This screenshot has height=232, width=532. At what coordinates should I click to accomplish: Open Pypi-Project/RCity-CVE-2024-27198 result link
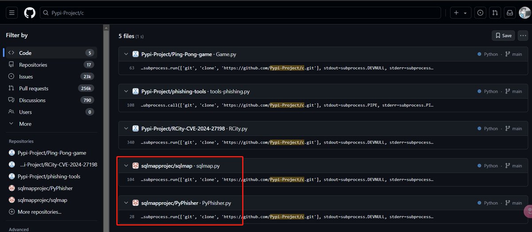pos(183,128)
